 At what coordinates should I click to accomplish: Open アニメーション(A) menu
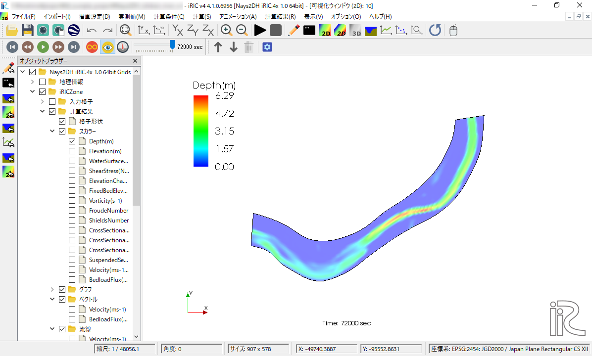tap(238, 17)
